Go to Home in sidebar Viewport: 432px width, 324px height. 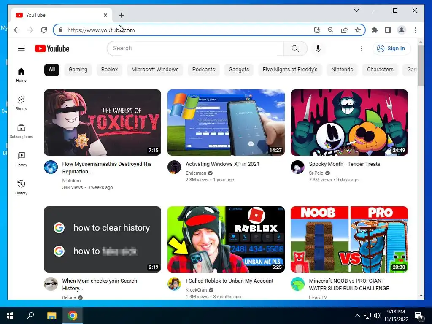[21, 75]
